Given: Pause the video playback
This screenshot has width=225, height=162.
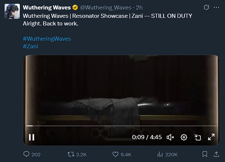Looking at the screenshot, I should (32, 137).
